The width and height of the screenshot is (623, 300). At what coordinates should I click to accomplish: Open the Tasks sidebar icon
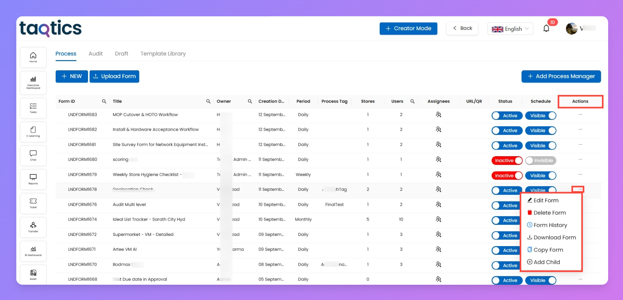tap(33, 108)
